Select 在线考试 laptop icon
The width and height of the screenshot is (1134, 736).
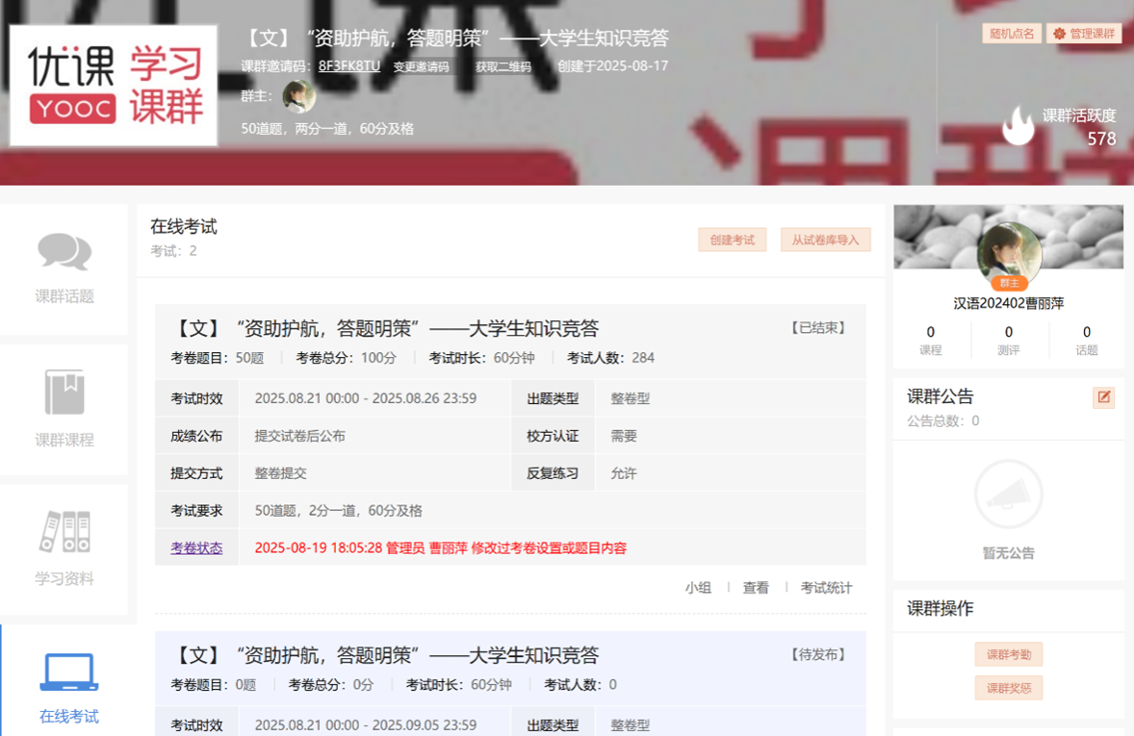click(68, 673)
